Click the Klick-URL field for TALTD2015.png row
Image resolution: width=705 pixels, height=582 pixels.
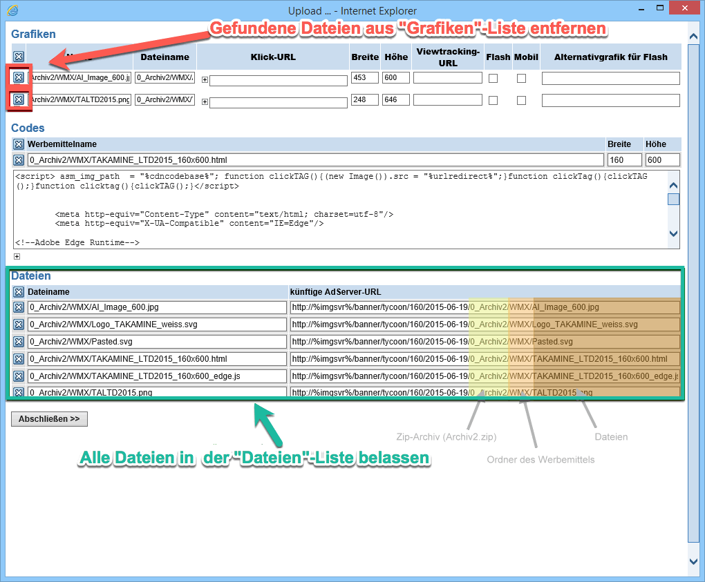point(279,102)
